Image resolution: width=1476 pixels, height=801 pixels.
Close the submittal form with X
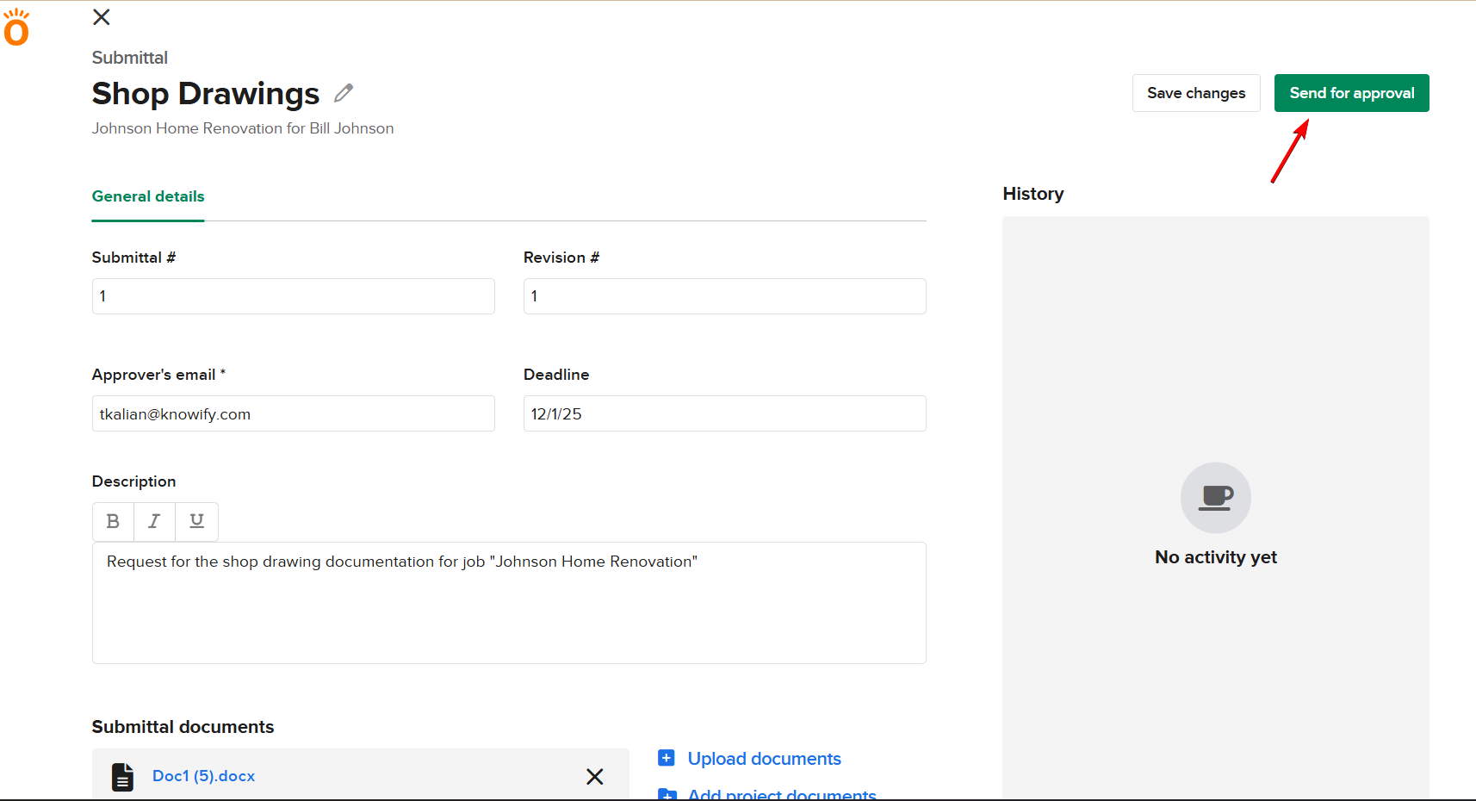[102, 17]
